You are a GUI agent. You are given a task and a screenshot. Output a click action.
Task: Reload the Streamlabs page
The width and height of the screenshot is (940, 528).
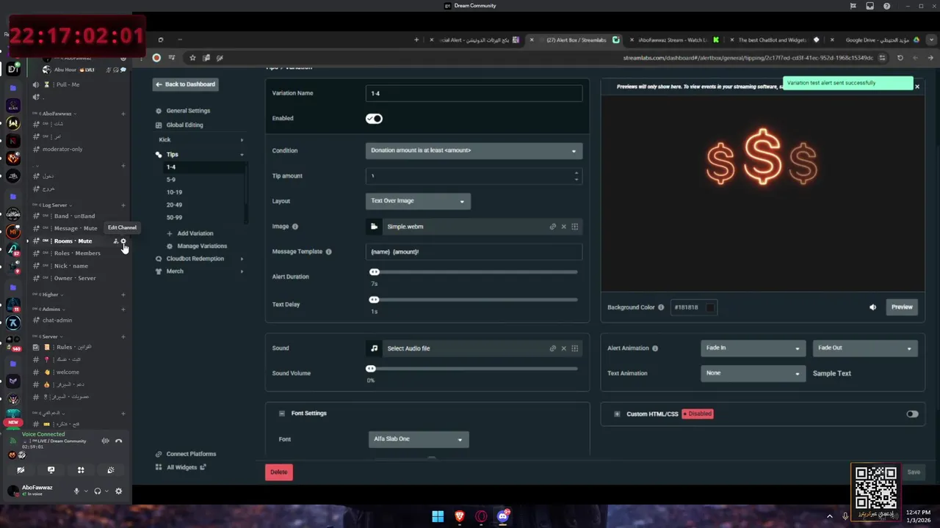pyautogui.click(x=900, y=58)
